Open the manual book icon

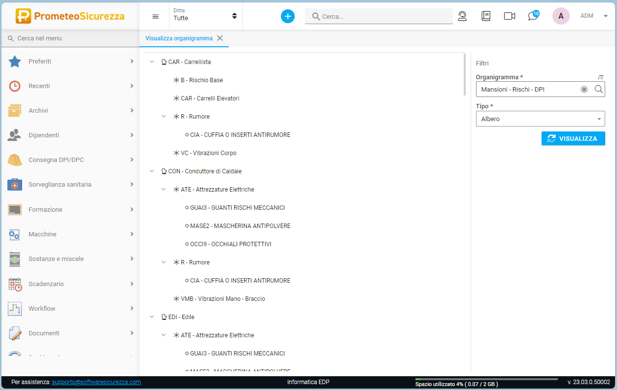pos(486,16)
